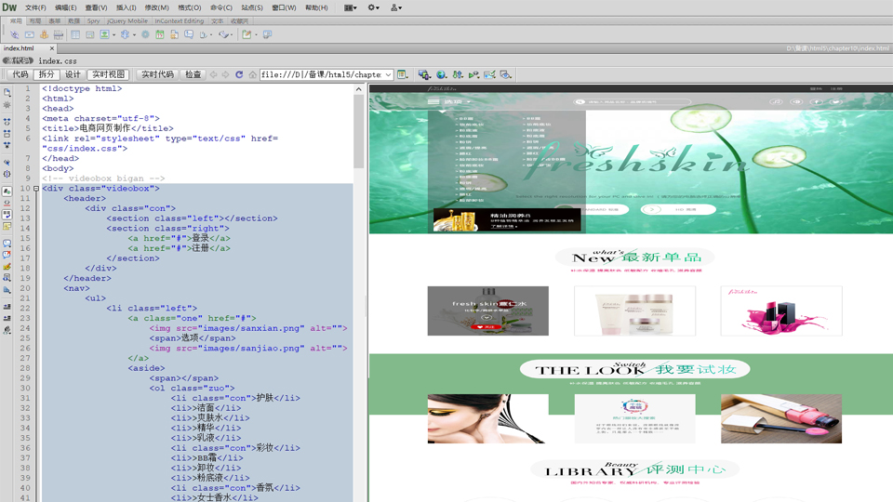
Task: Click the Email Link insert icon
Action: point(29,34)
